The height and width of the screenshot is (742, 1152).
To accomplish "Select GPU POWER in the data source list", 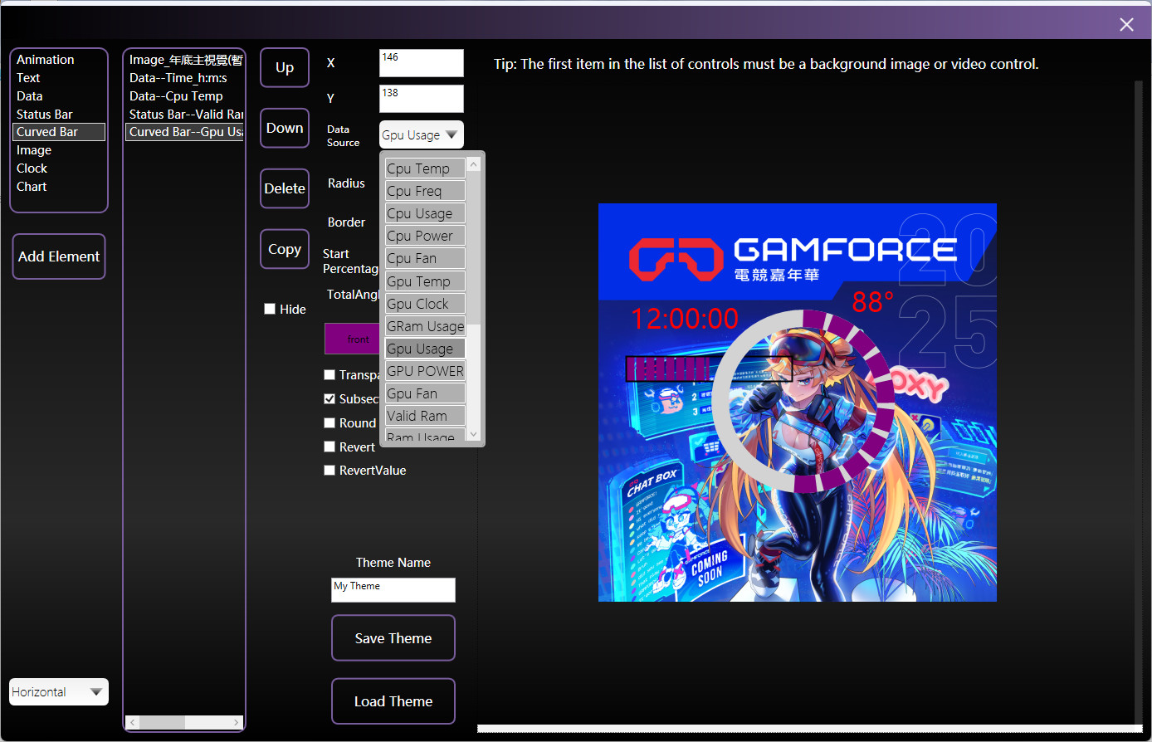I will pos(424,371).
